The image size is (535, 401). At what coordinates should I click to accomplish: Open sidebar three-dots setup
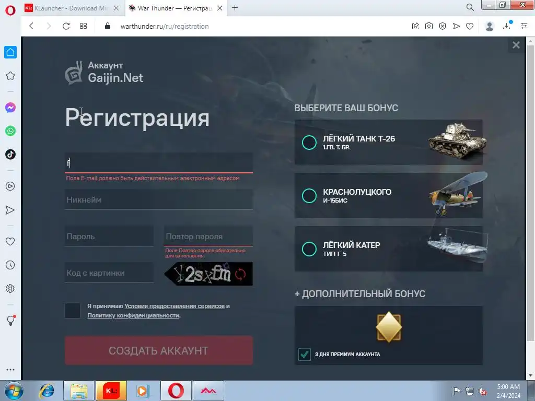point(10,370)
